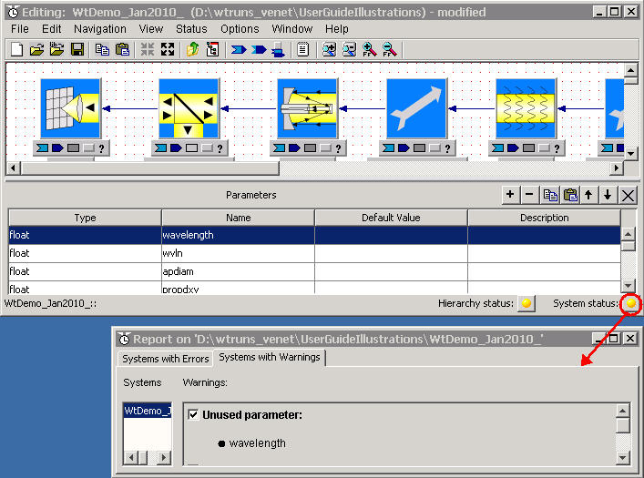Click the Hierarchy status yellow indicator
Screen dimensions: 644x478
tap(526, 303)
